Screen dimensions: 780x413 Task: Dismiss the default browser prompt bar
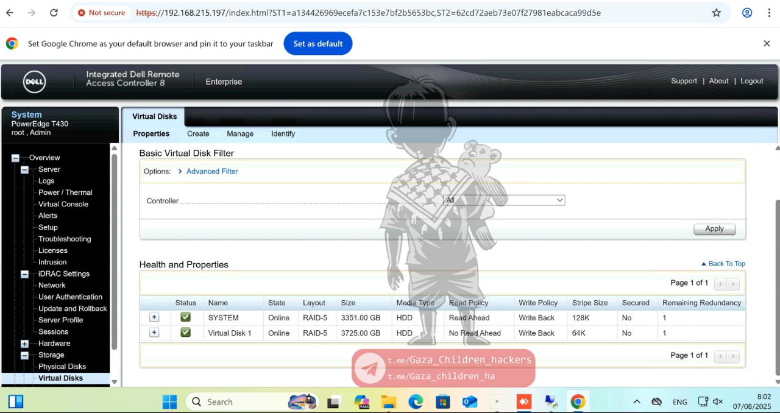pos(767,43)
